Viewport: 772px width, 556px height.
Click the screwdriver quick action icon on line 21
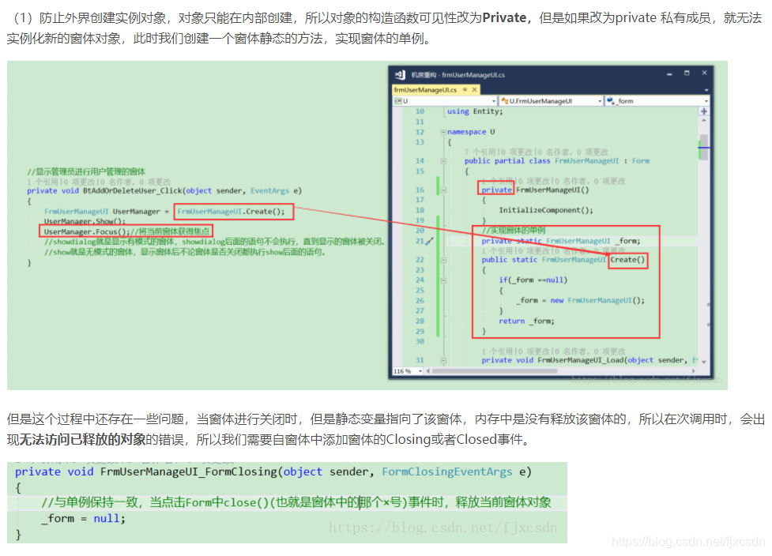coord(430,241)
